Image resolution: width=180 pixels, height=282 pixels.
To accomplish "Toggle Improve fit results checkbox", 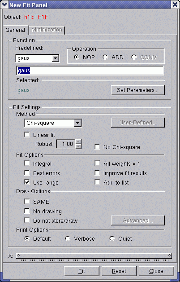I will [x=97, y=173].
